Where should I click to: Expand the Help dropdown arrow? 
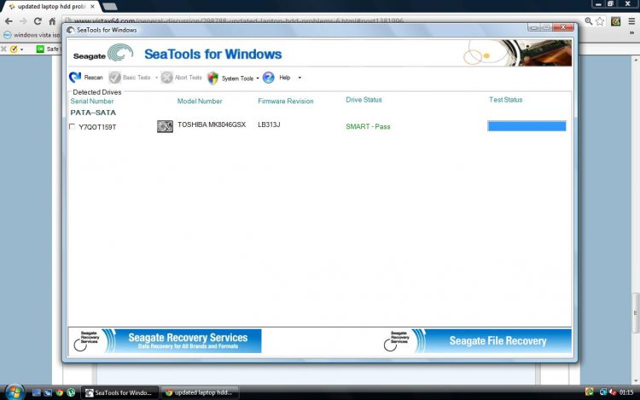(300, 78)
